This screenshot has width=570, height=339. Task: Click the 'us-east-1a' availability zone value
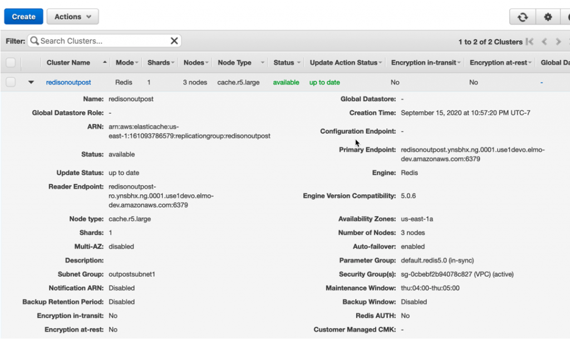(x=416, y=219)
